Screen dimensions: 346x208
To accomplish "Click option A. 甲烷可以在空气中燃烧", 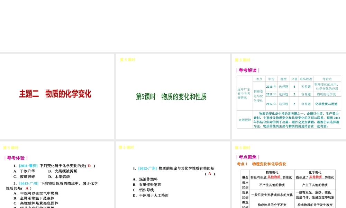I will (36, 193).
